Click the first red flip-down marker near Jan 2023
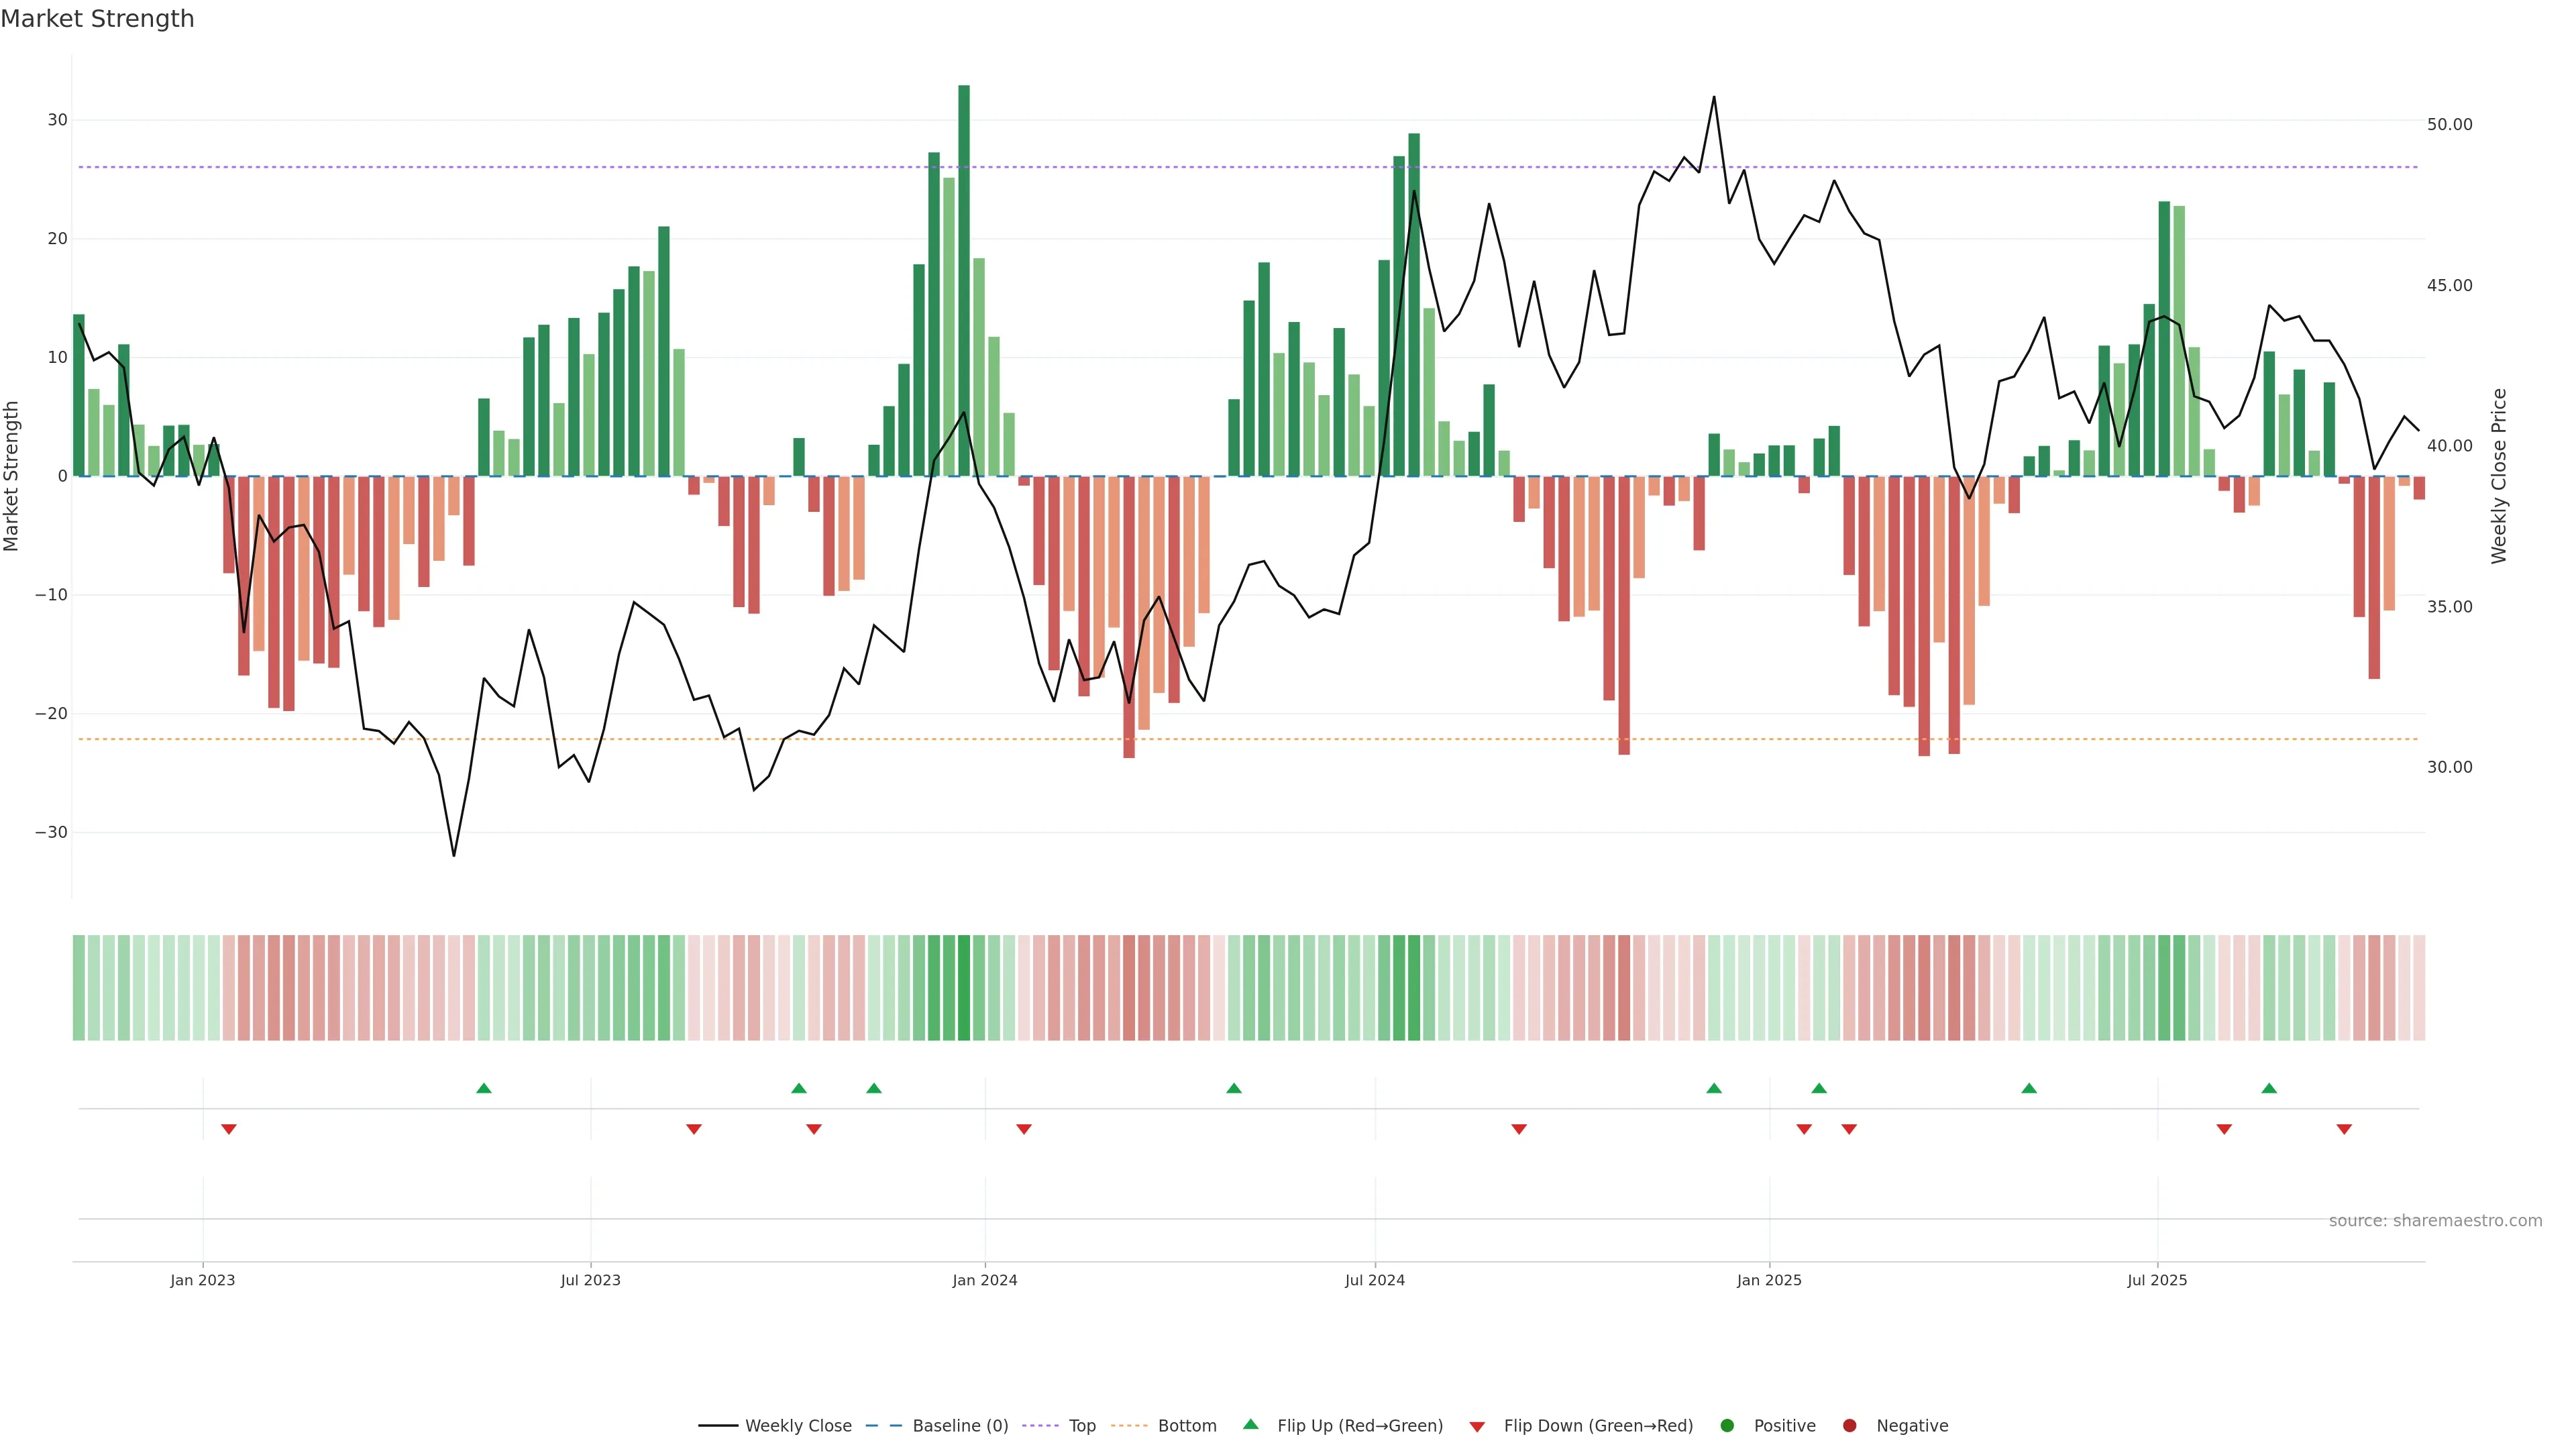 [x=229, y=1129]
